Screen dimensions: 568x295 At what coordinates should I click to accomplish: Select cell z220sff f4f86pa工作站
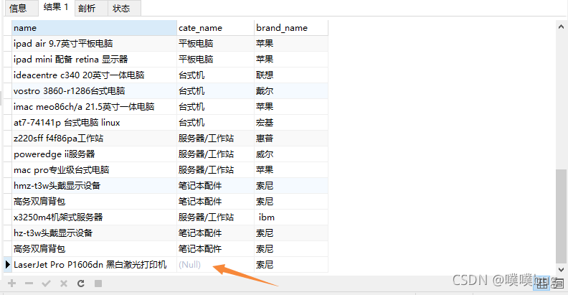click(x=94, y=138)
